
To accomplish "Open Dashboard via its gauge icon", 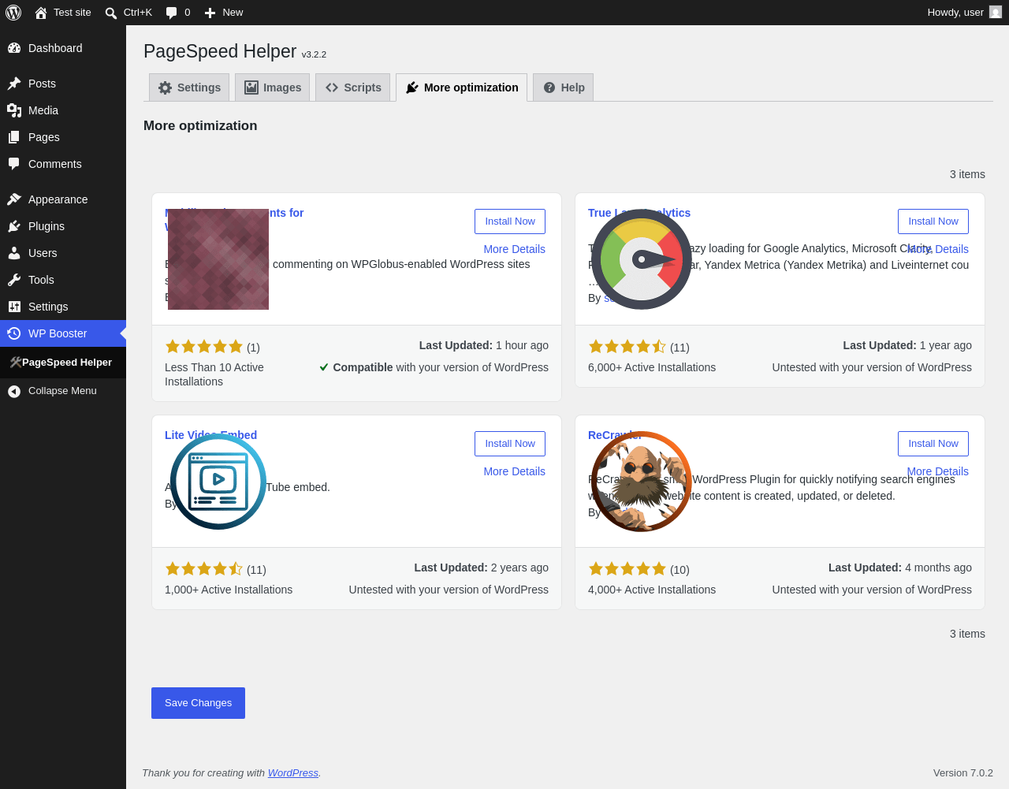I will [x=14, y=48].
